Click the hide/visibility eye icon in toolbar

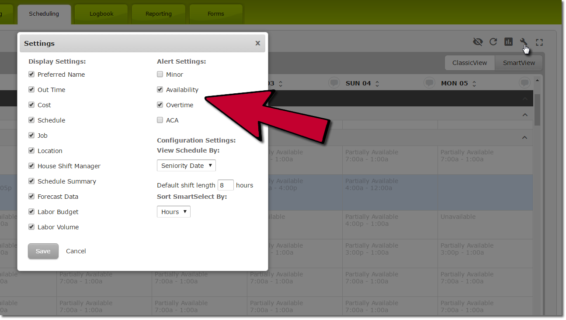pyautogui.click(x=478, y=42)
